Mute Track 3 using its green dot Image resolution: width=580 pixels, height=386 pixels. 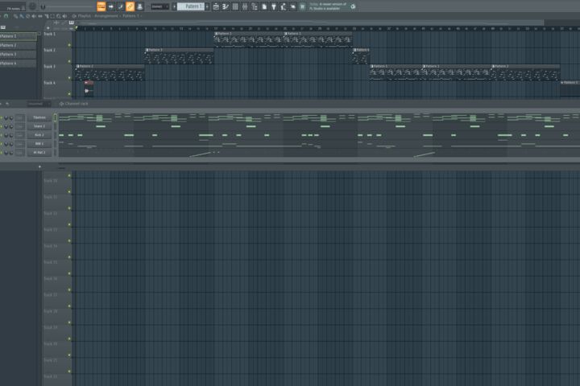[x=69, y=77]
